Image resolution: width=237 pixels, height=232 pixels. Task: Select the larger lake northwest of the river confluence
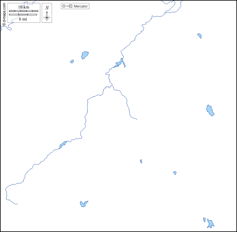click(85, 55)
